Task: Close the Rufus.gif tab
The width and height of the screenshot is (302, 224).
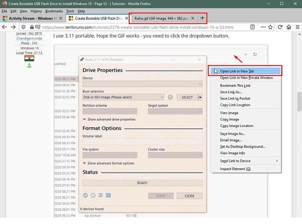Action: point(192,18)
